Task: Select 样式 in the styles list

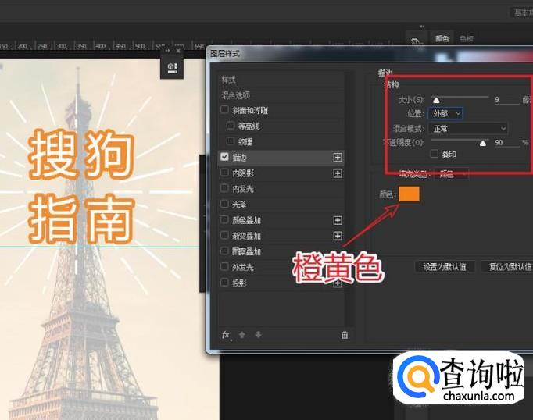Action: 228,80
